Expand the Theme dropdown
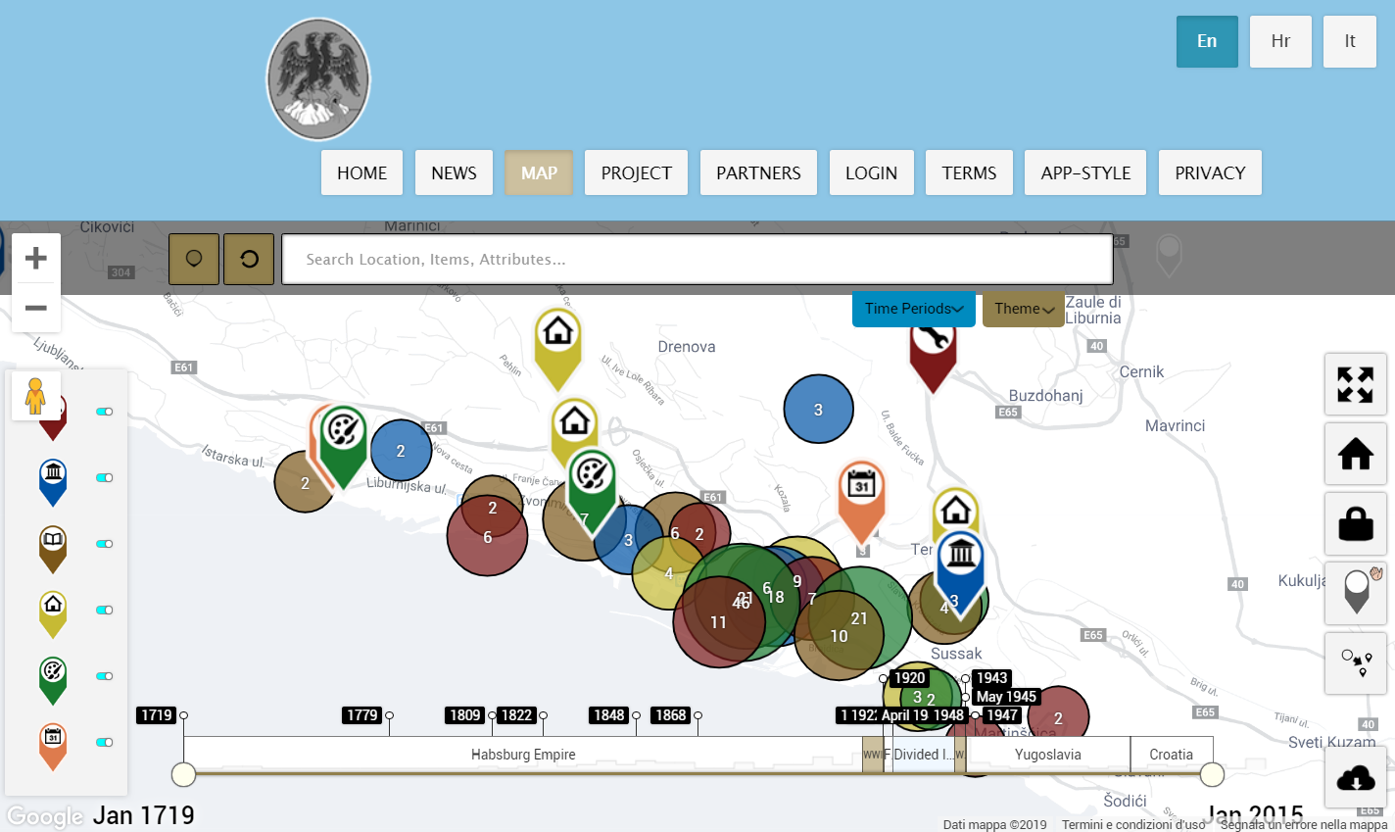 point(1023,309)
